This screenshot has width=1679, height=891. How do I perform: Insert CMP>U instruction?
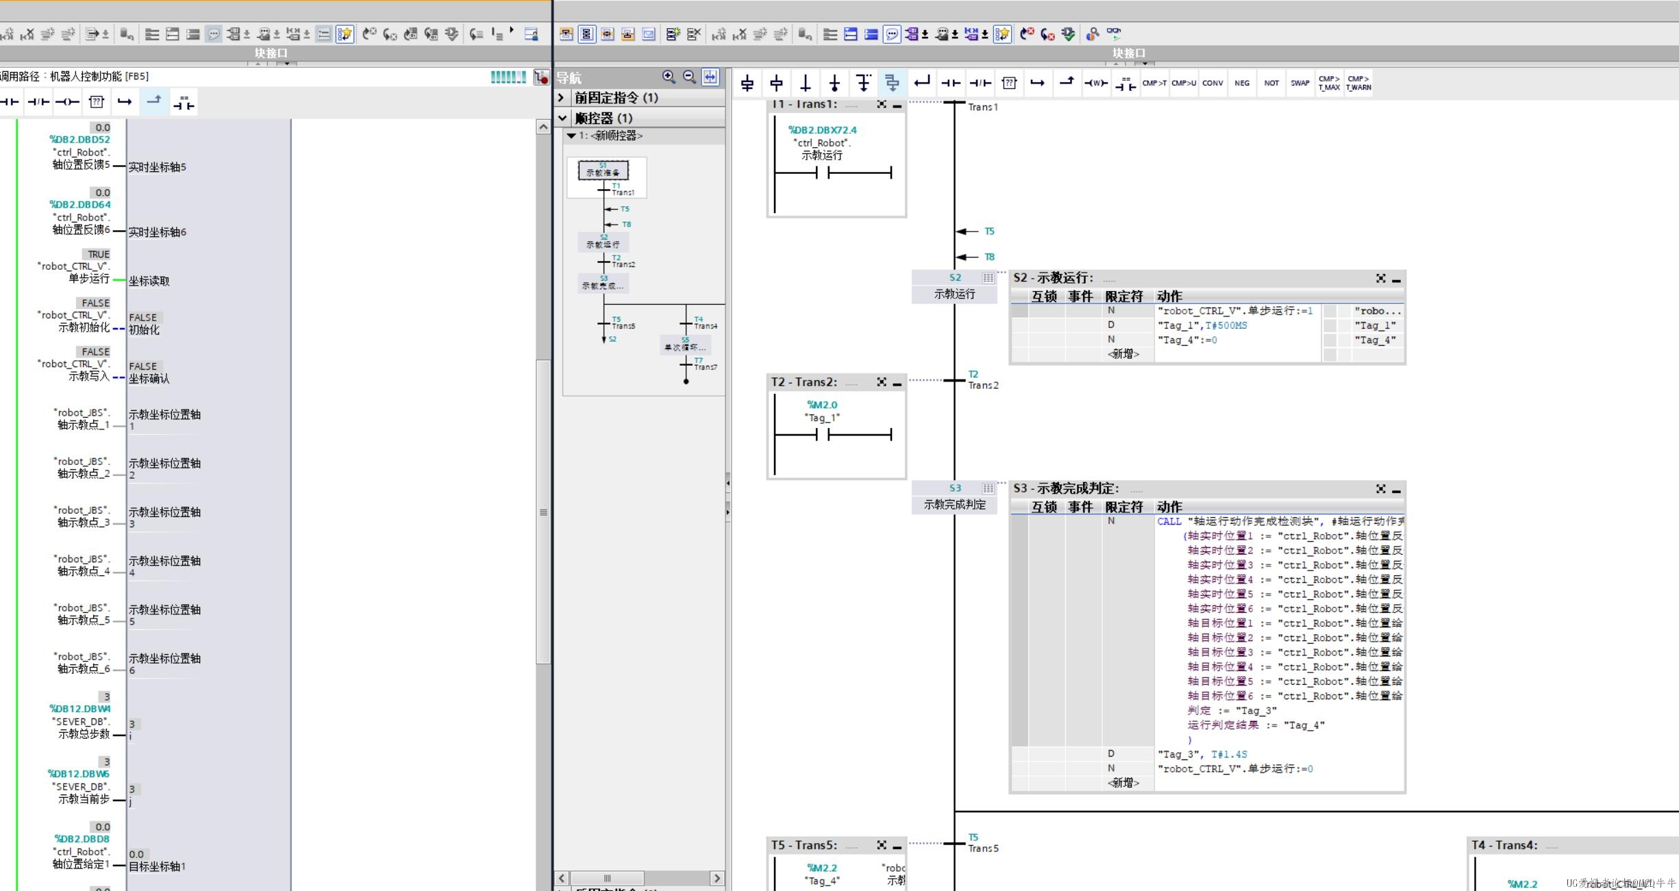pos(1184,83)
